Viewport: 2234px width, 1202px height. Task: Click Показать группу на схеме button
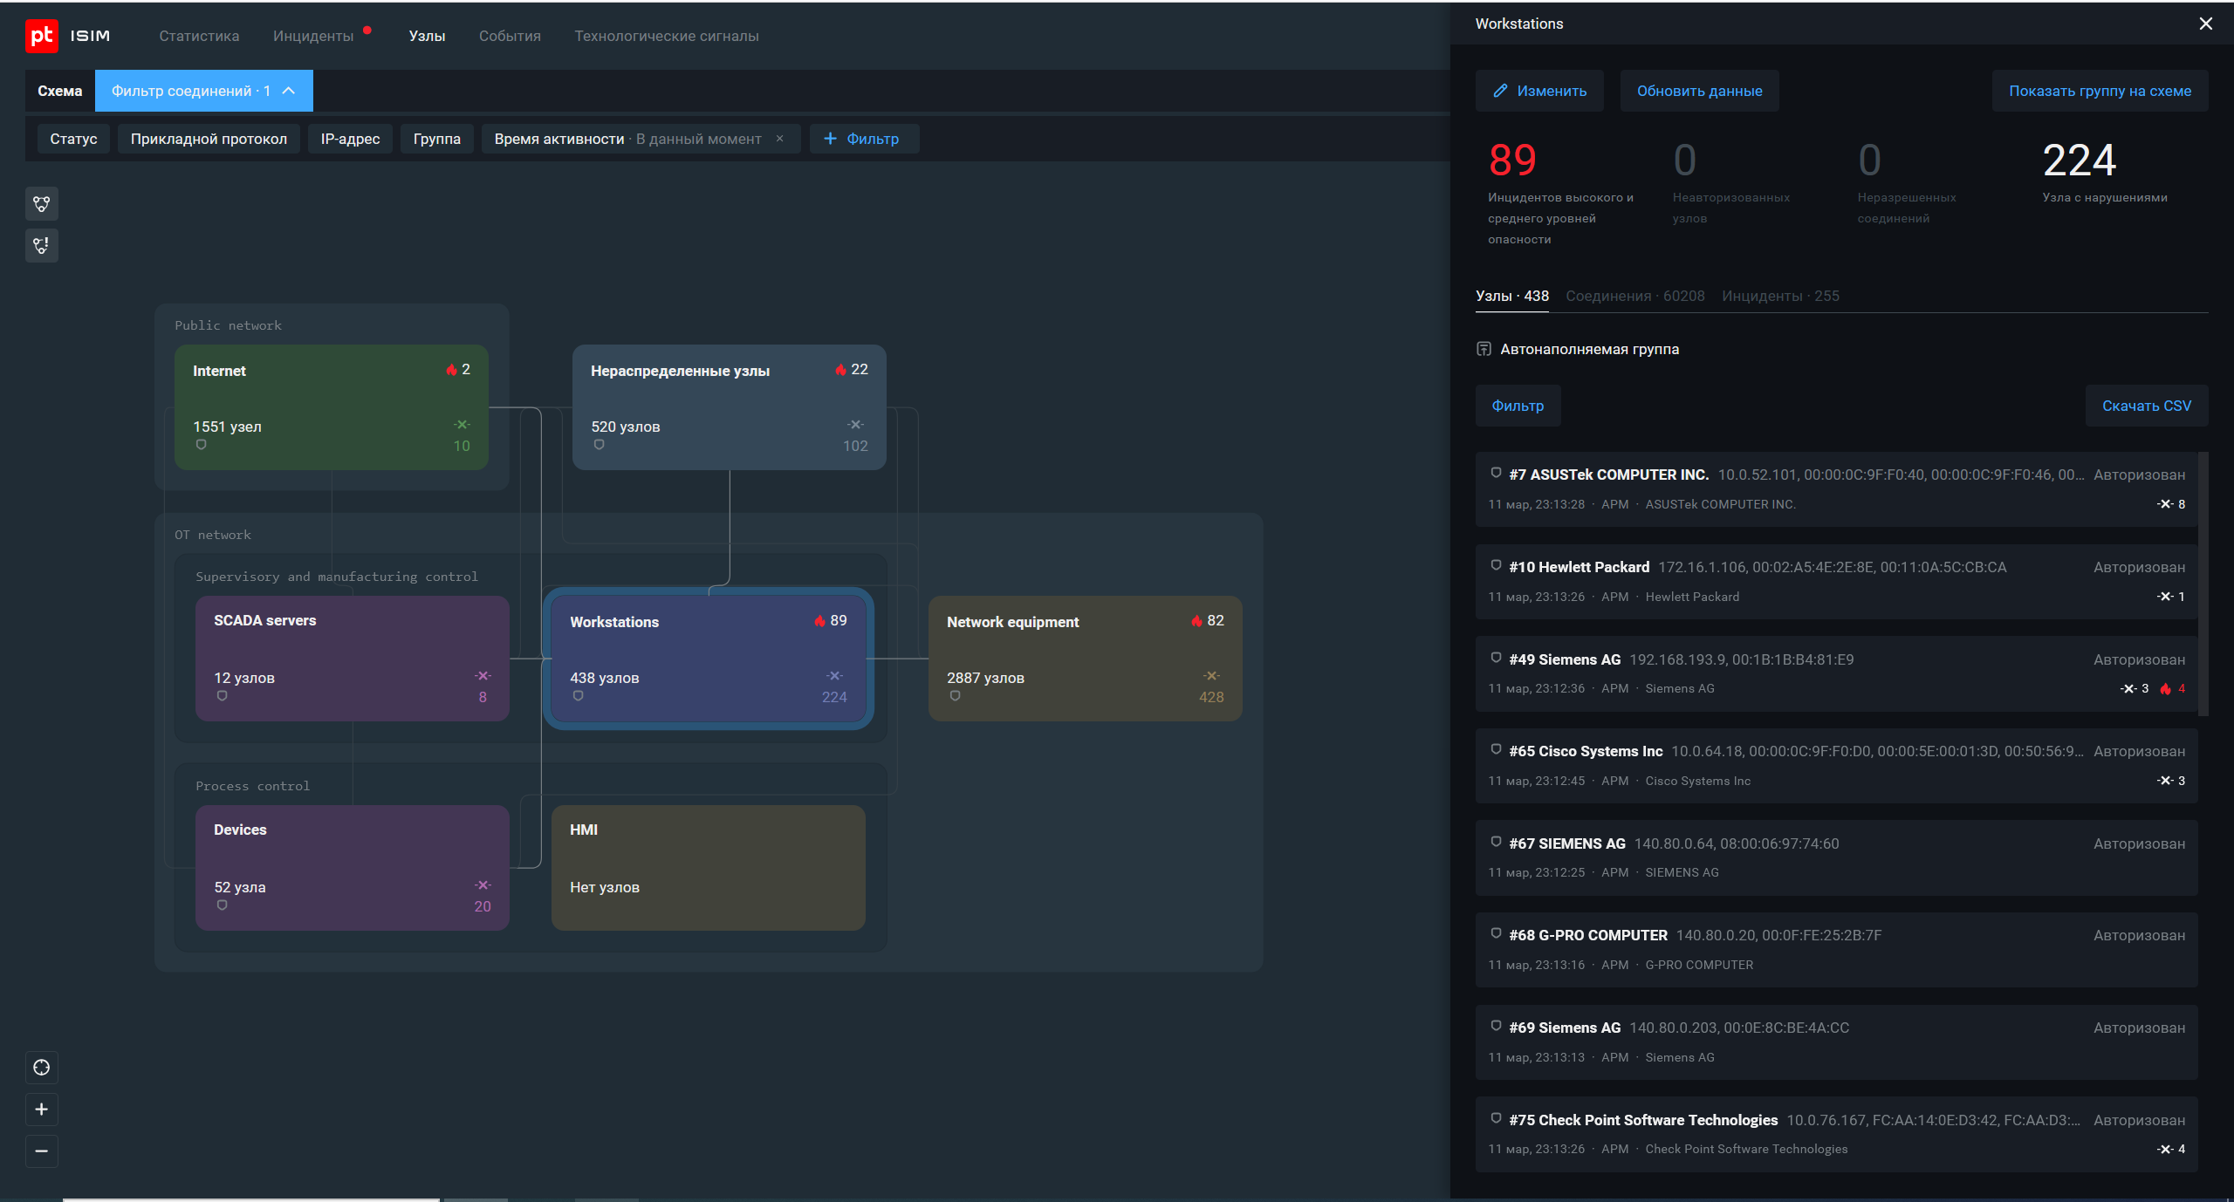[2100, 91]
